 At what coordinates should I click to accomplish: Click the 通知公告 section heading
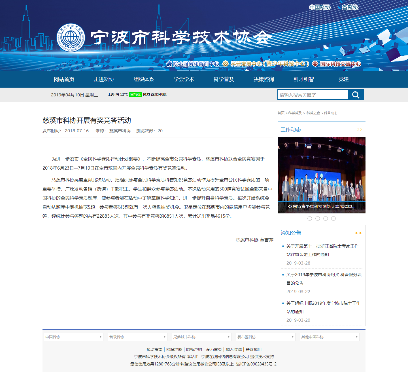tap(291, 233)
